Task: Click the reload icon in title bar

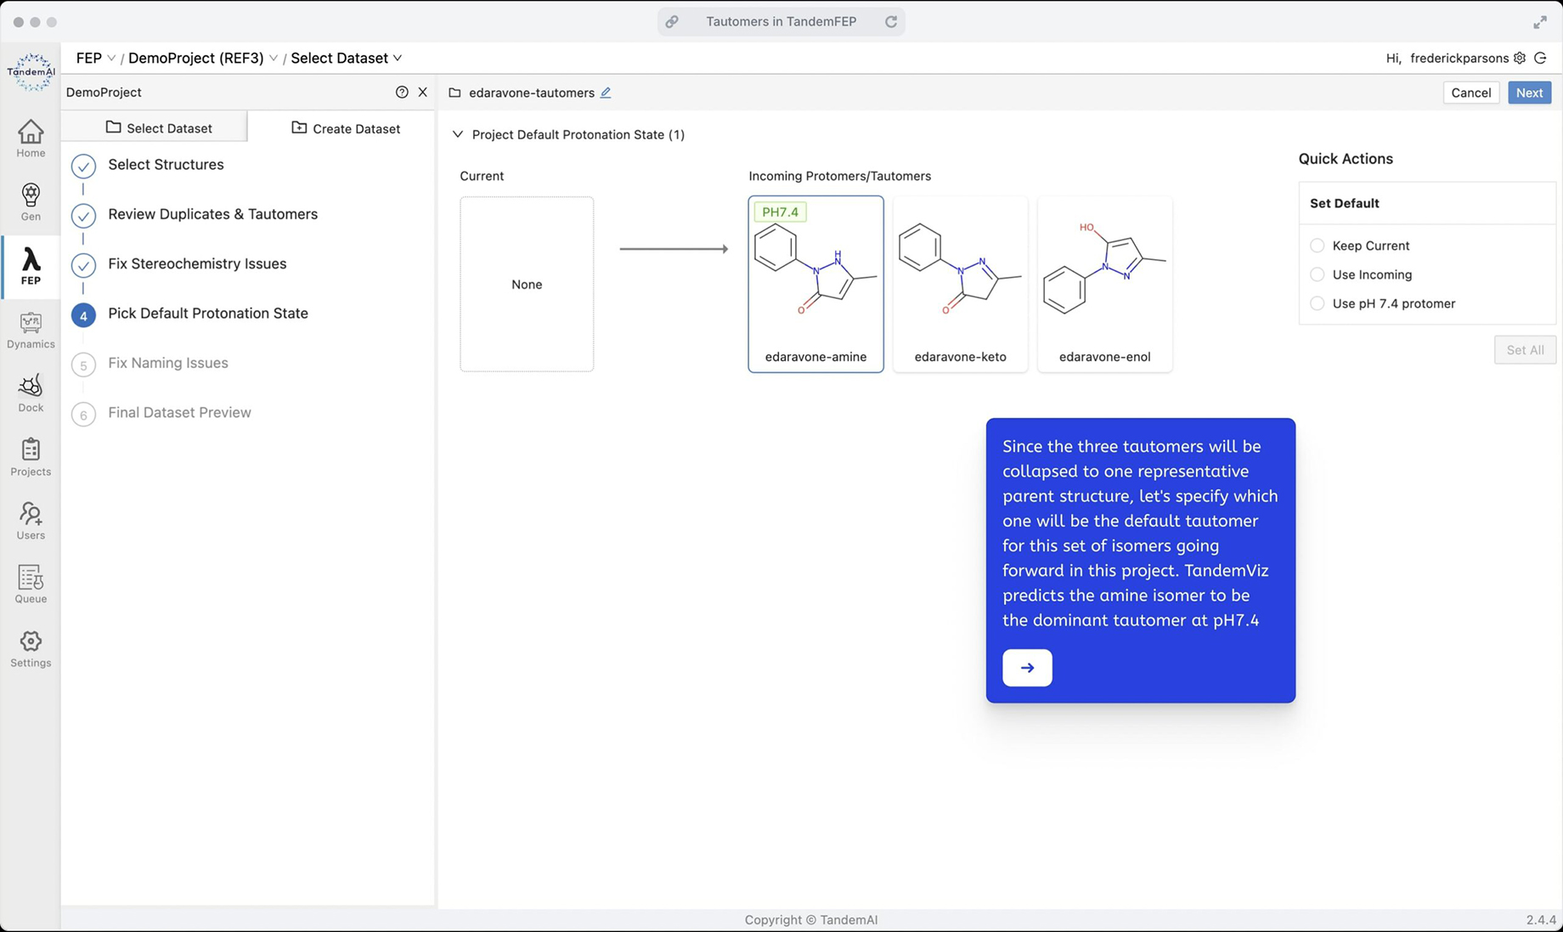Action: (x=891, y=21)
